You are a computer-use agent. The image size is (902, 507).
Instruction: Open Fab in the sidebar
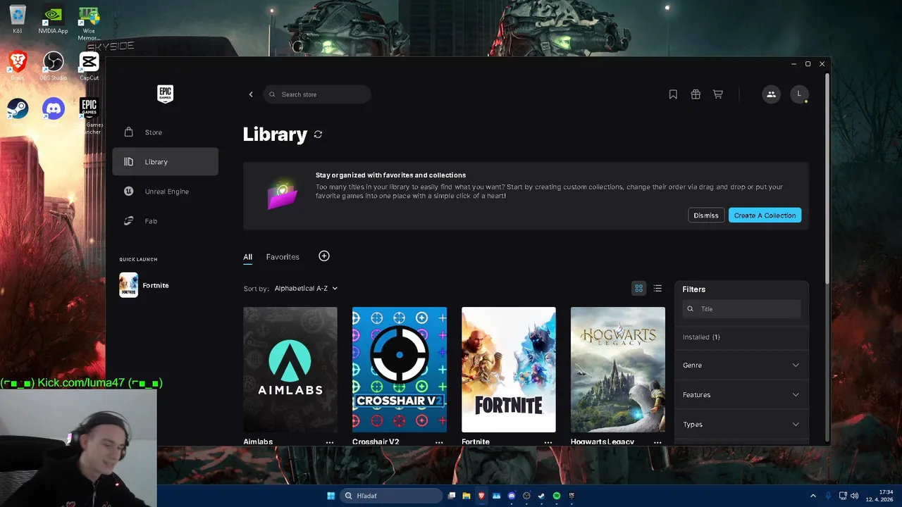[x=165, y=221]
